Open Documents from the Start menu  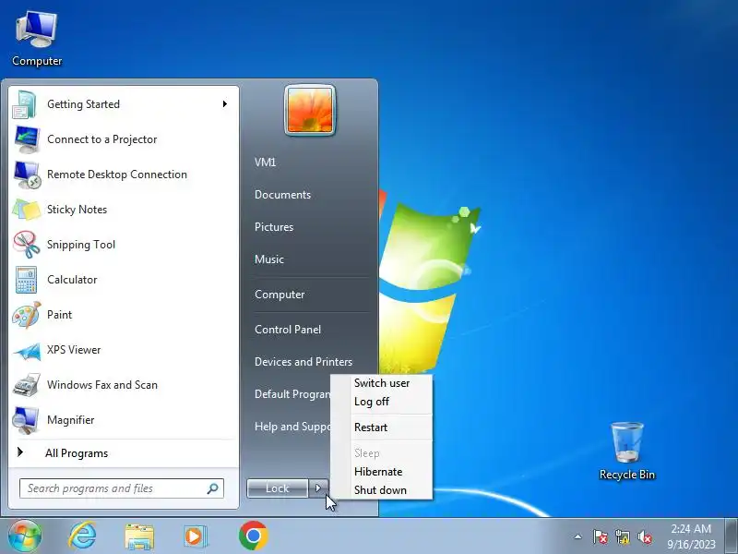coord(282,195)
